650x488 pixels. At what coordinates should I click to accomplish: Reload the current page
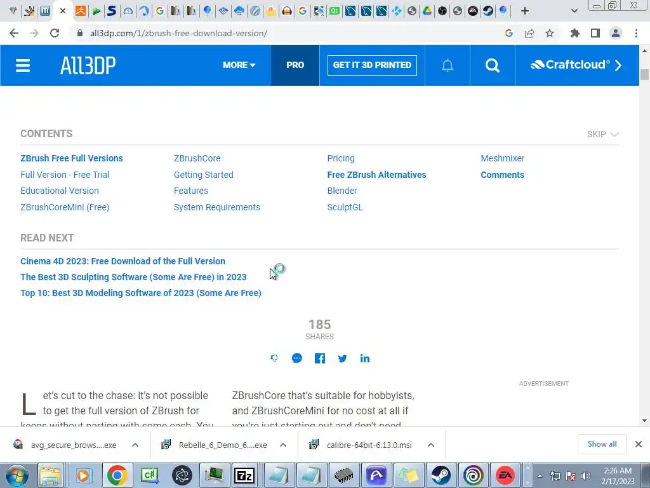tap(55, 33)
